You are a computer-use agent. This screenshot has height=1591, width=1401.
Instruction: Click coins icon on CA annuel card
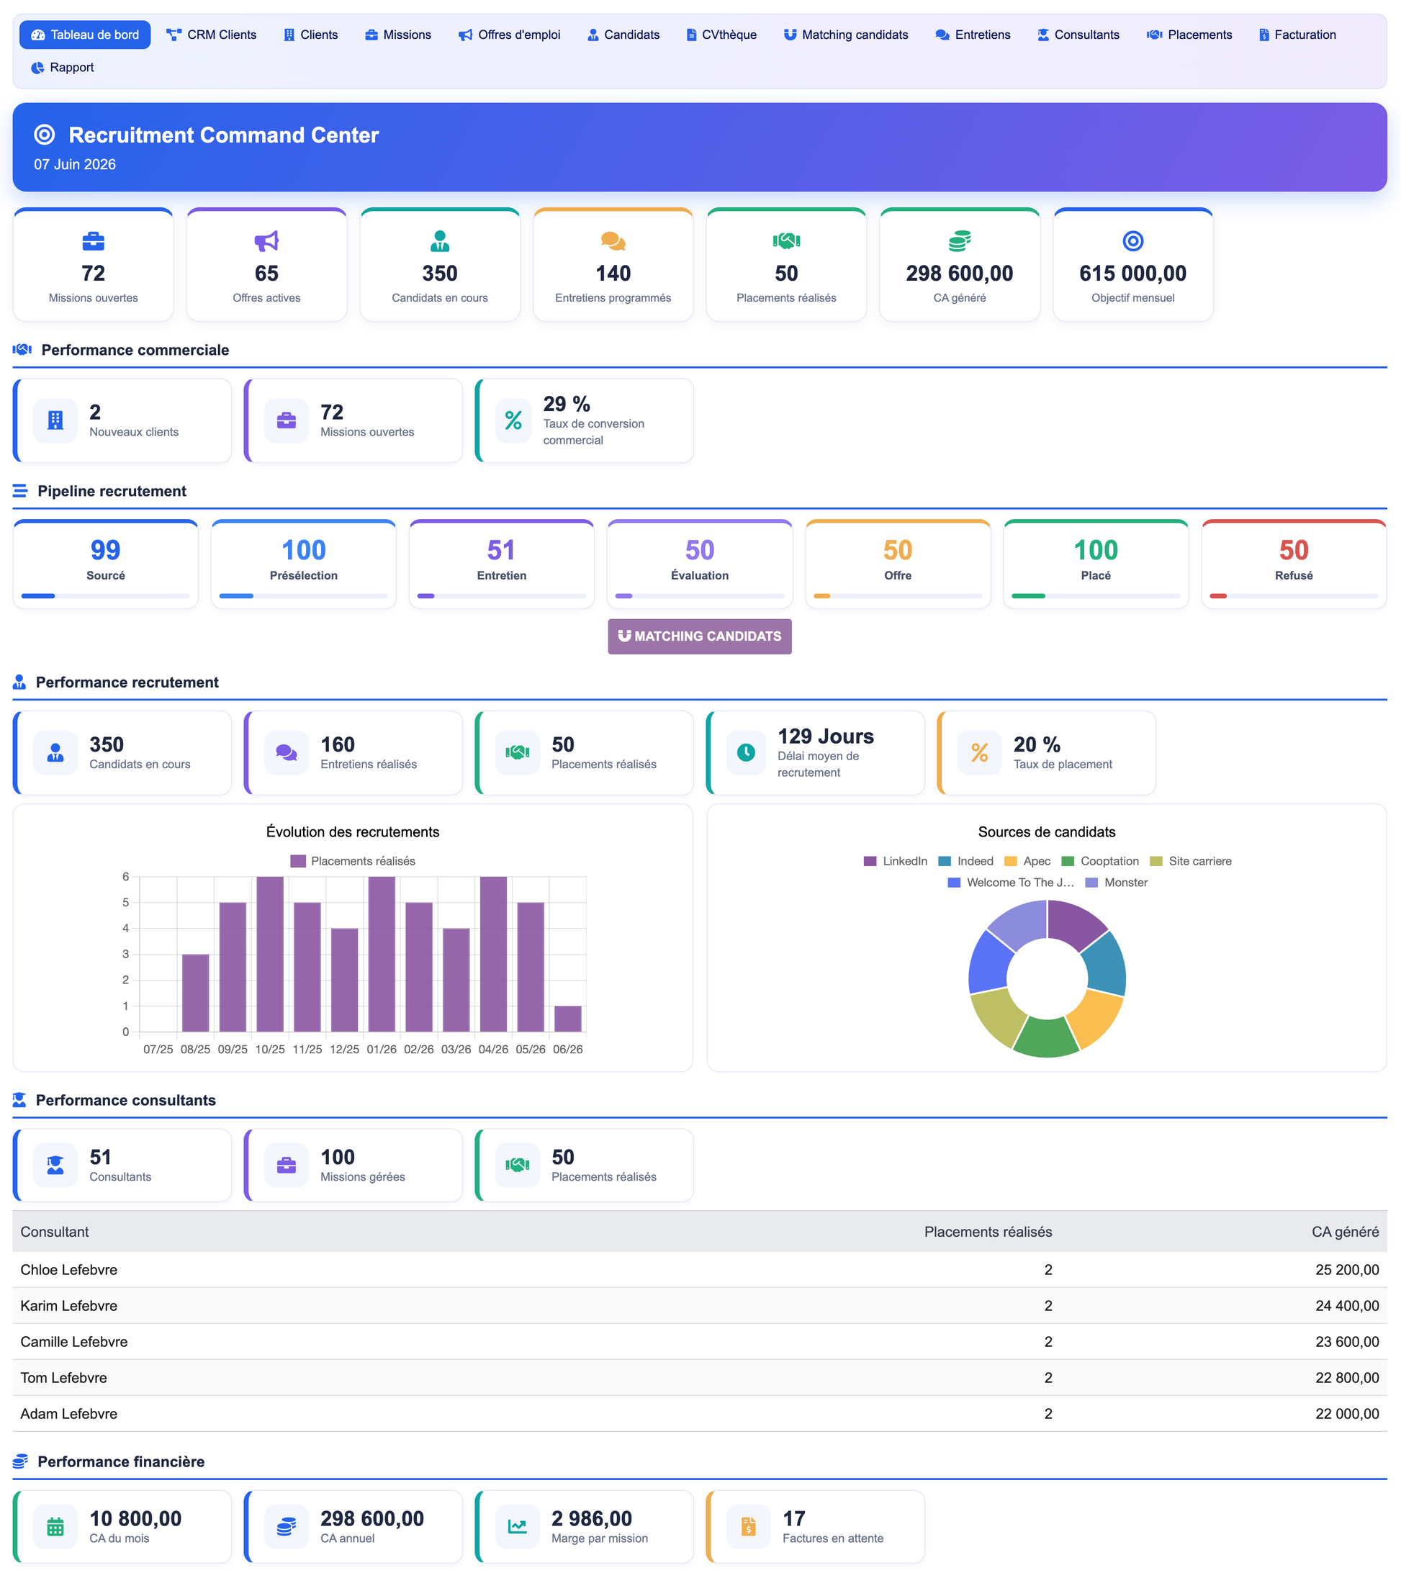287,1526
